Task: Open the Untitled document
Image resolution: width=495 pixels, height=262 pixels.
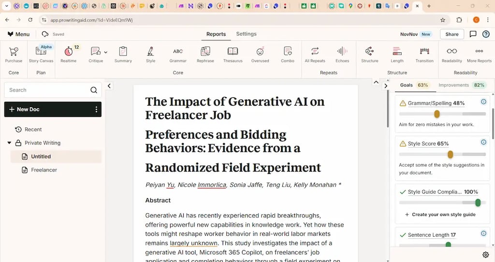Action: coord(56,157)
